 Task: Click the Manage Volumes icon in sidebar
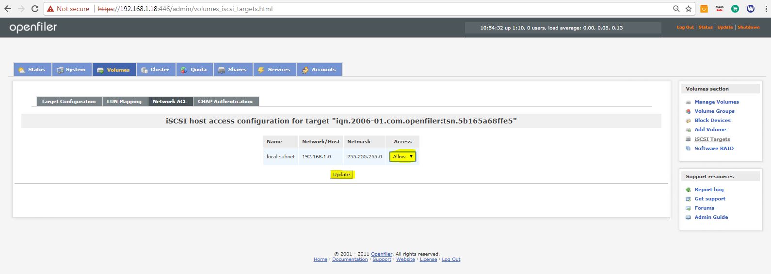(688, 102)
